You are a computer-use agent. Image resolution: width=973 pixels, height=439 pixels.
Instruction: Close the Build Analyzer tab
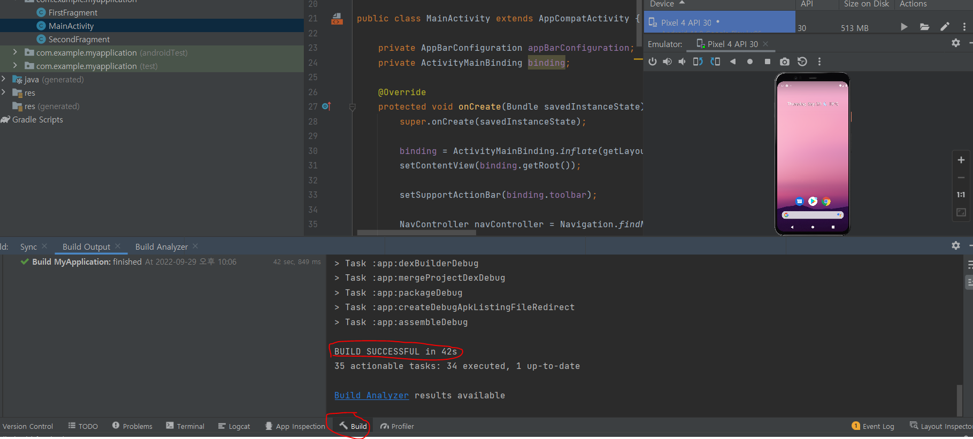point(195,246)
